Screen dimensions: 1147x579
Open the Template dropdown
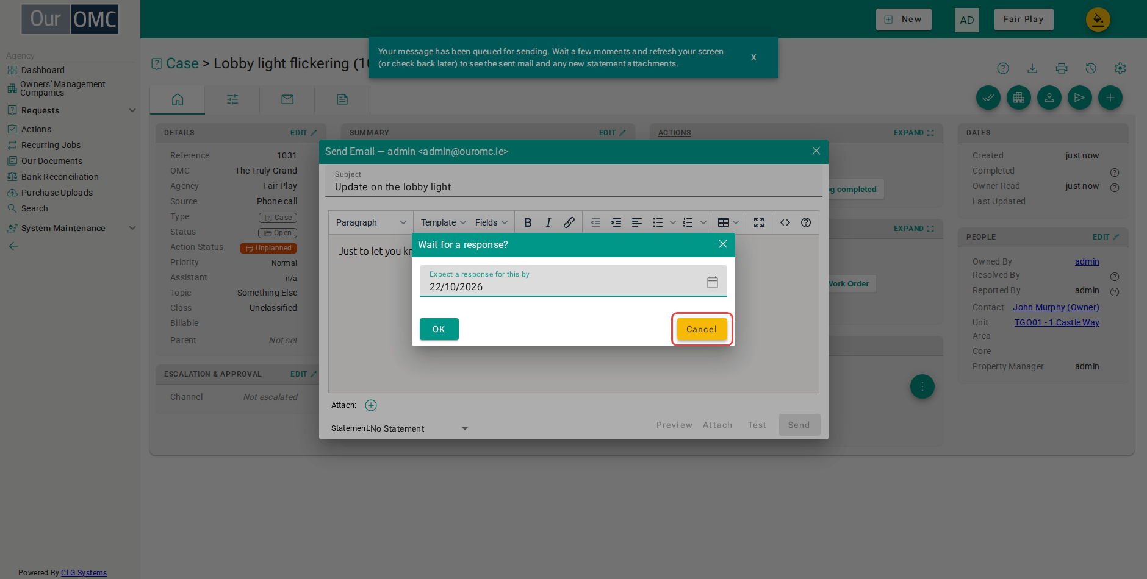[x=443, y=222]
